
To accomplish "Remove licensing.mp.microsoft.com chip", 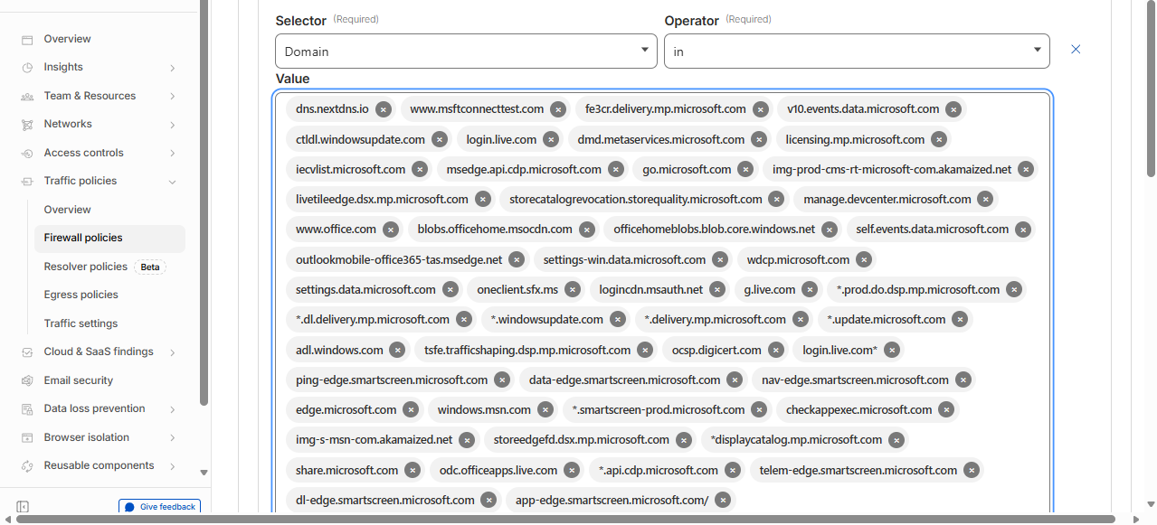I will (x=939, y=139).
